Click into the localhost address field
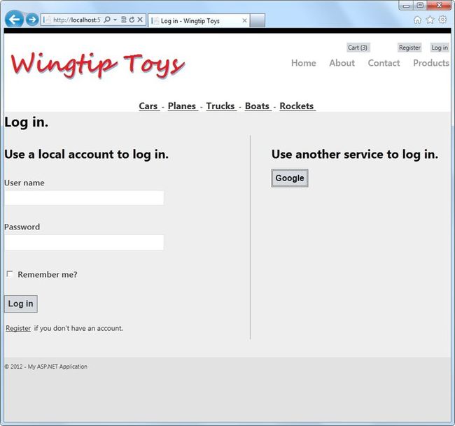 click(x=76, y=20)
